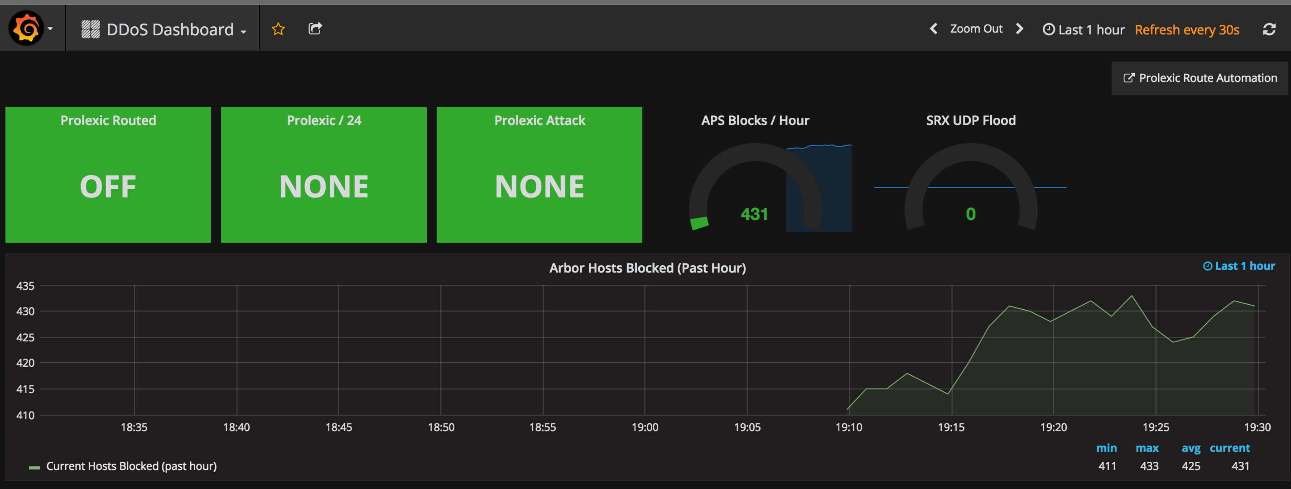
Task: Open the Grafana logo menu
Action: [26, 29]
